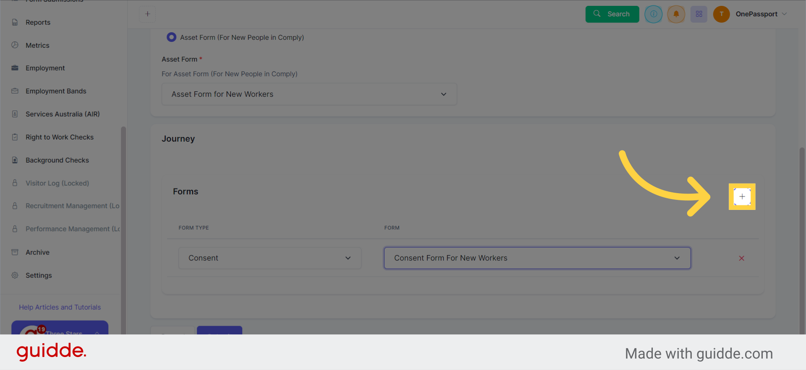Screen dimensions: 806x370
Task: Open the Asset Form for New Workers dropdown
Action: point(309,94)
